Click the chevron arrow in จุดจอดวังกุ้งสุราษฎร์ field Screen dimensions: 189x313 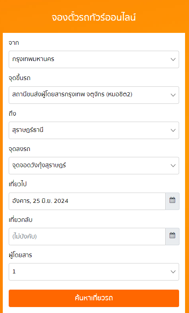point(173,166)
